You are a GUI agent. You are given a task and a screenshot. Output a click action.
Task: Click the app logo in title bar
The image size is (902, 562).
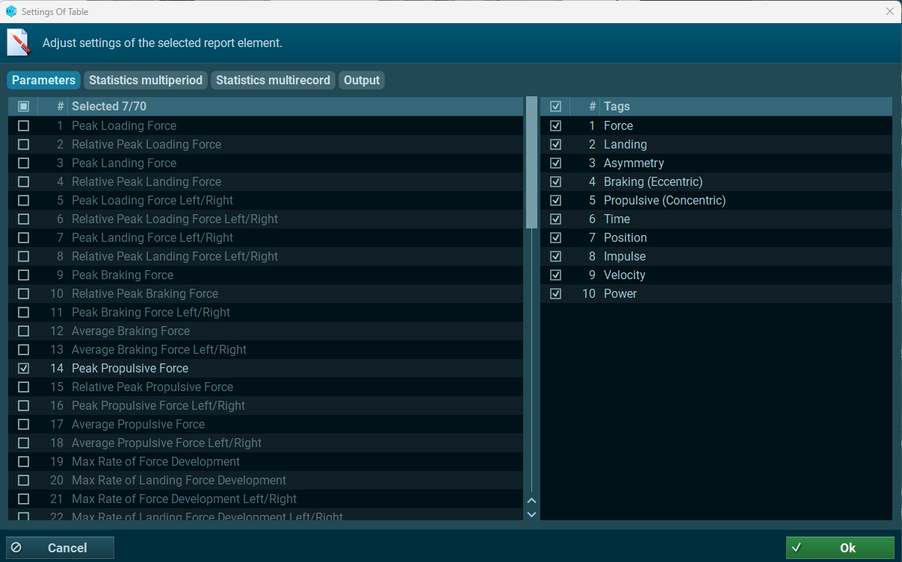(10, 11)
